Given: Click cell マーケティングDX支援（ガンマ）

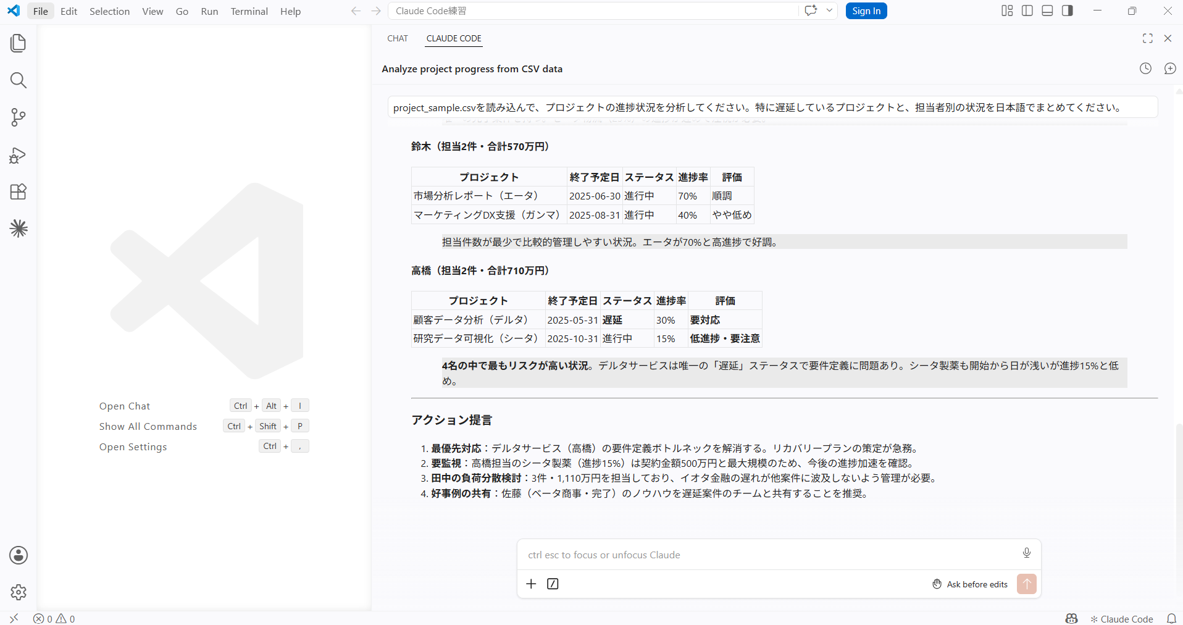Looking at the screenshot, I should click(489, 215).
